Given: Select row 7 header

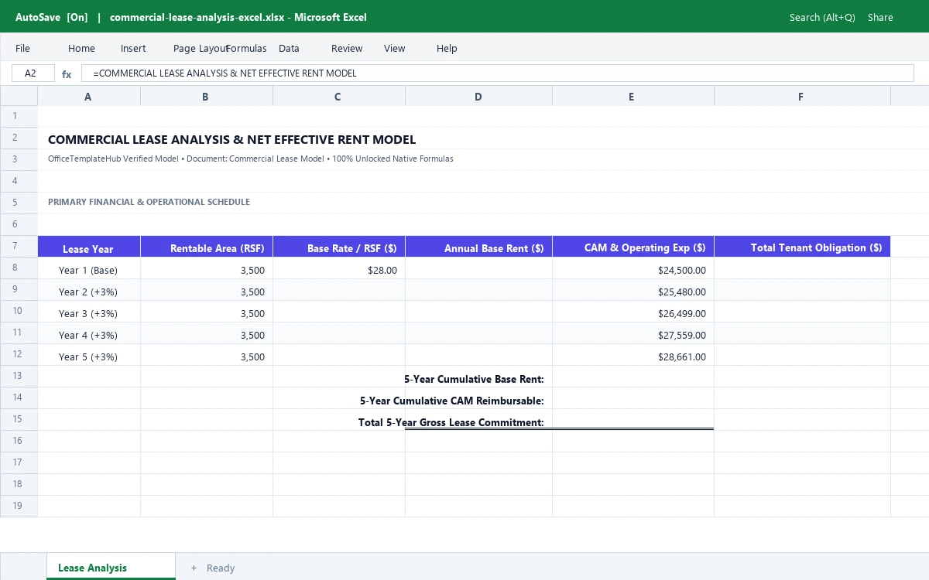Looking at the screenshot, I should (19, 246).
